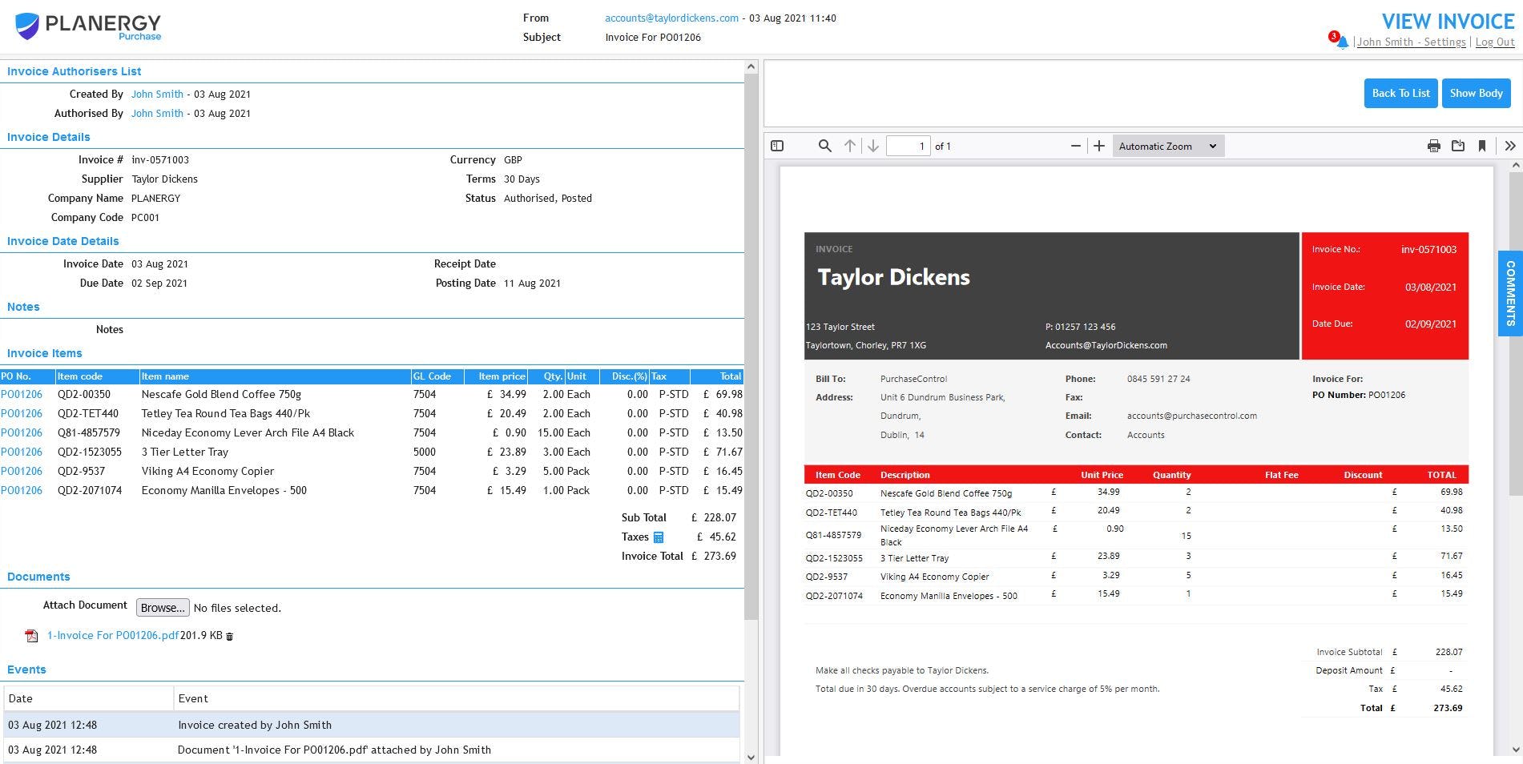Open the 1-Invoice For PO01206.pdf link
This screenshot has height=764, width=1523.
[112, 635]
